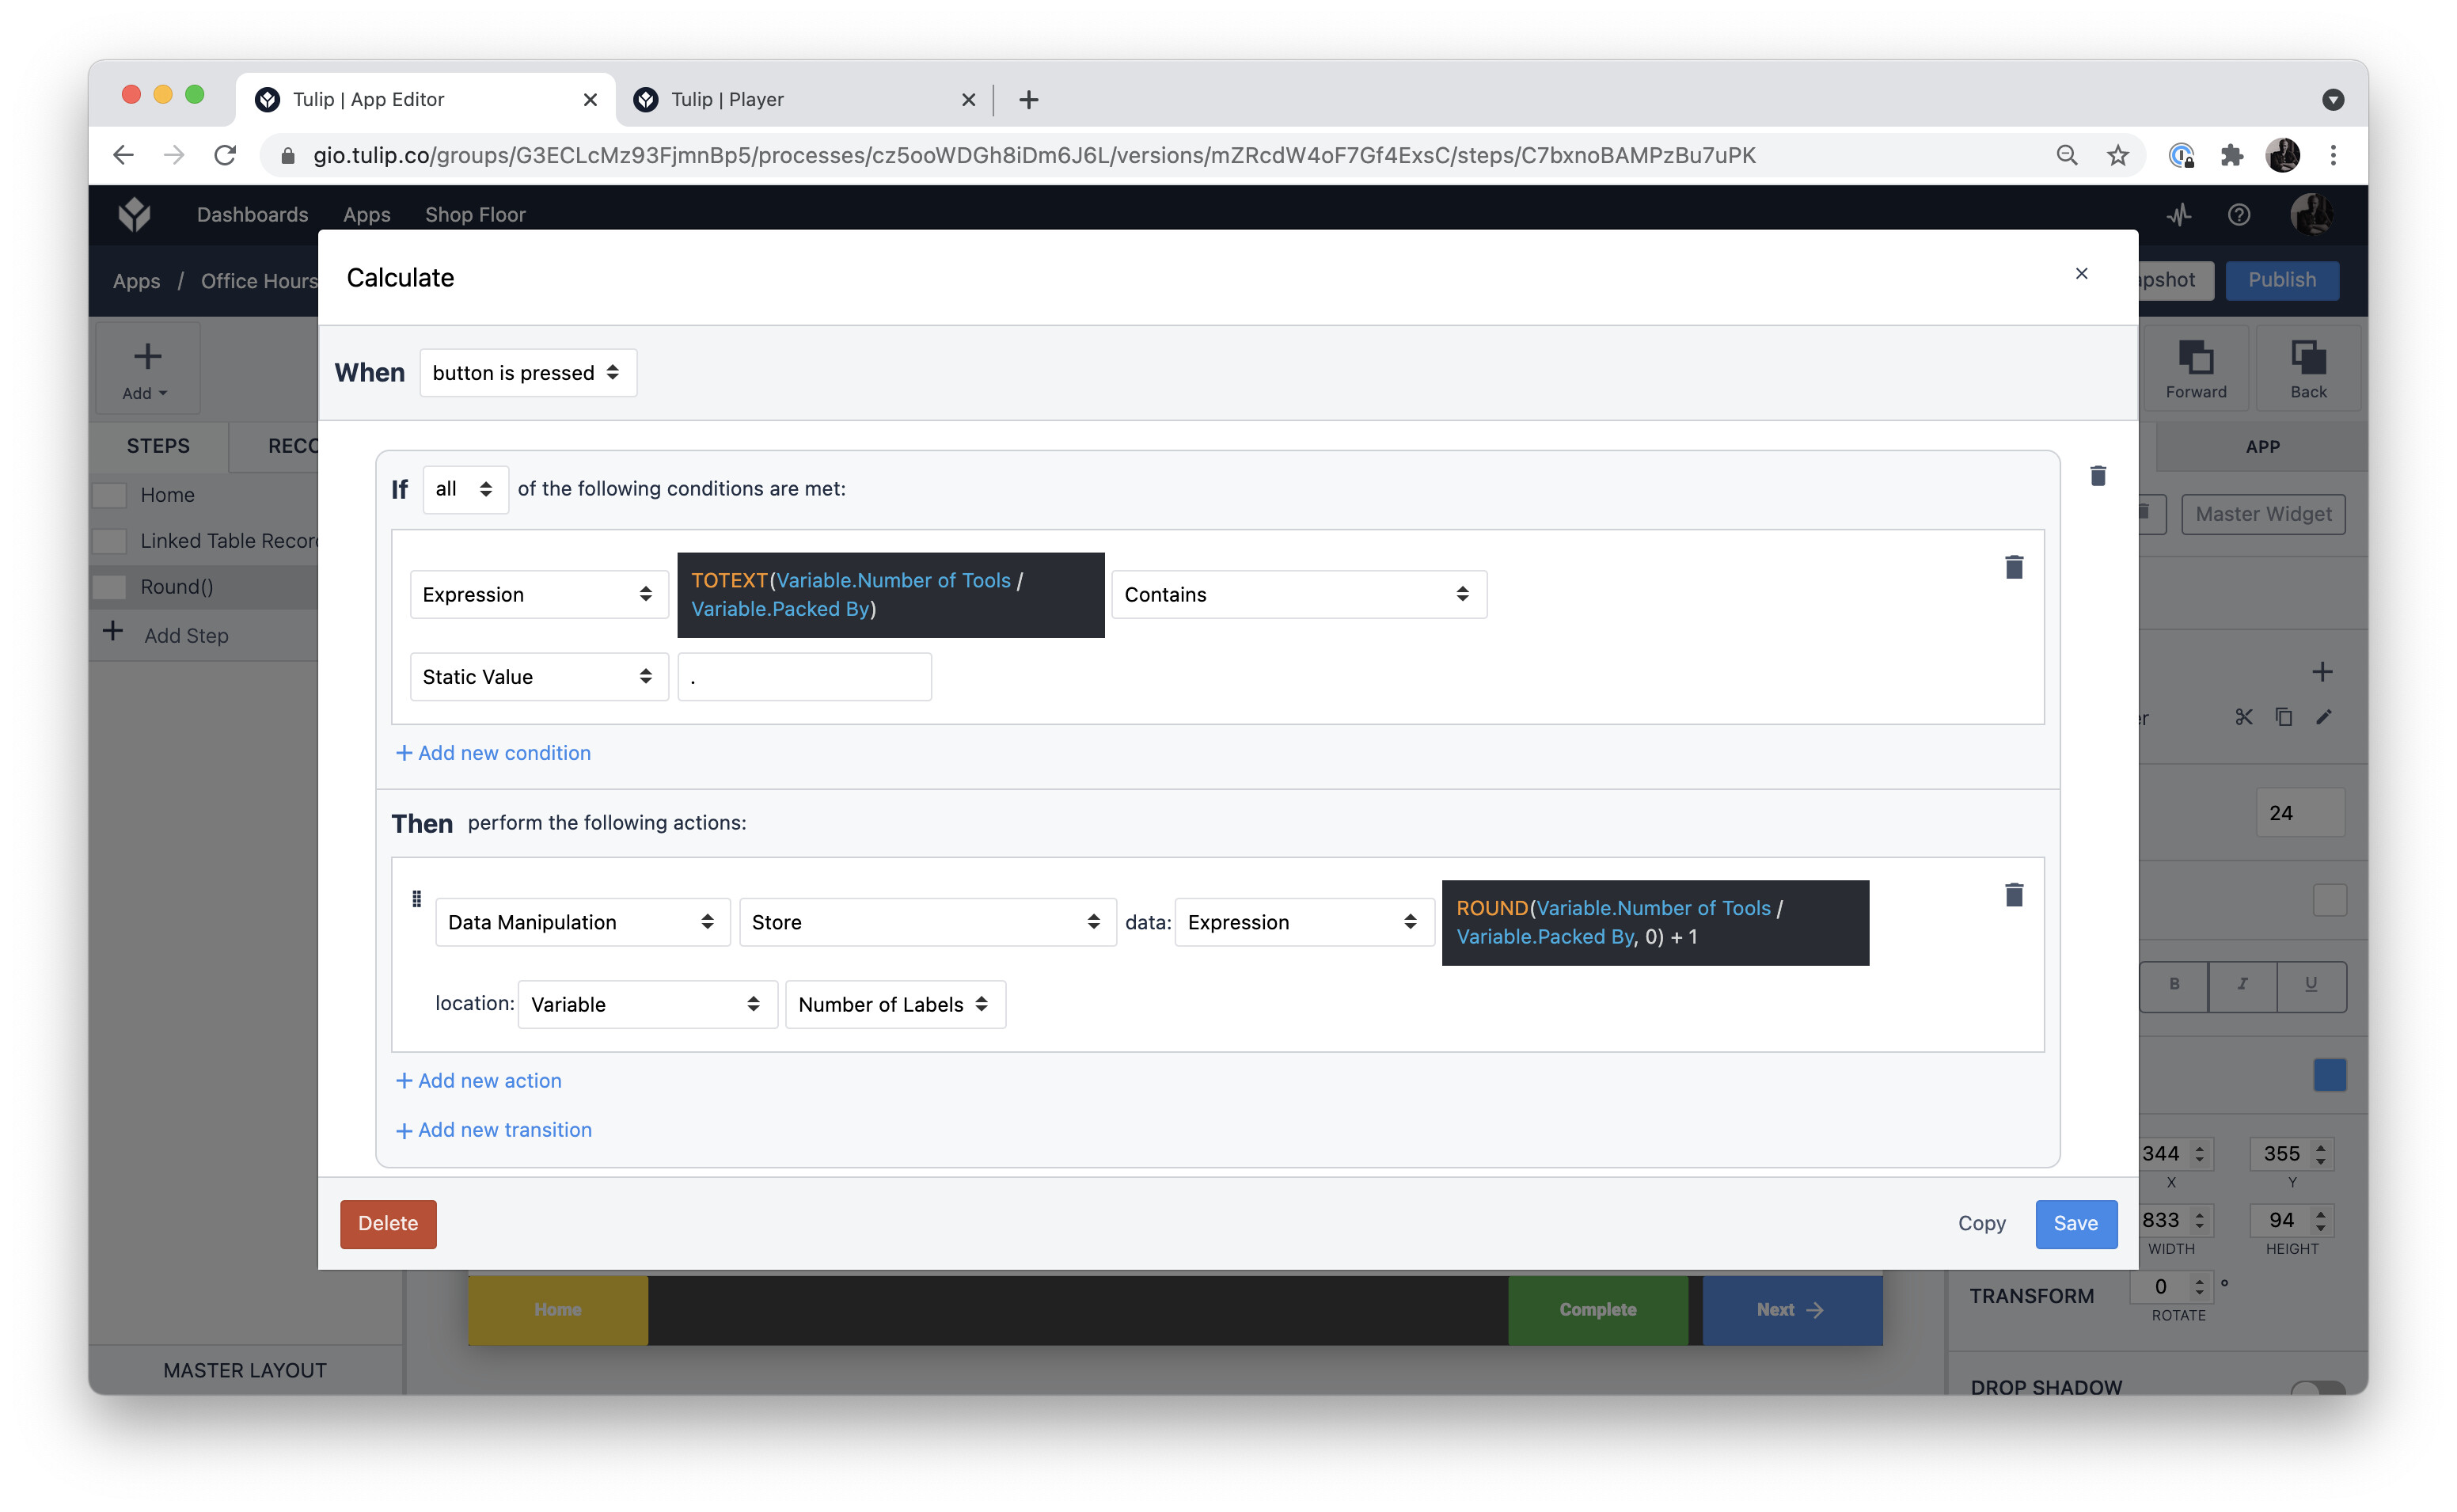
Task: Click Add new action link
Action: point(479,1080)
